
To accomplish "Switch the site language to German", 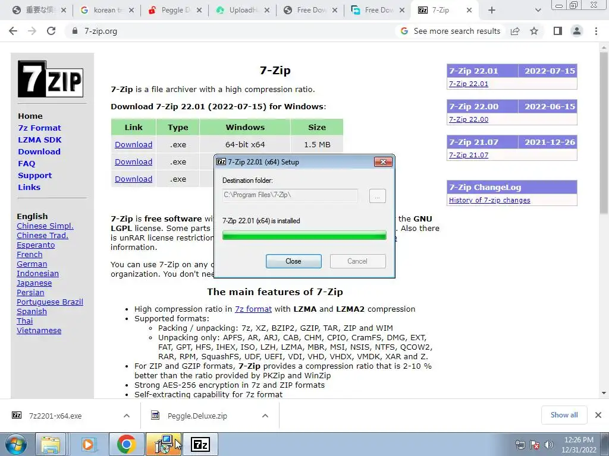I will (32, 264).
